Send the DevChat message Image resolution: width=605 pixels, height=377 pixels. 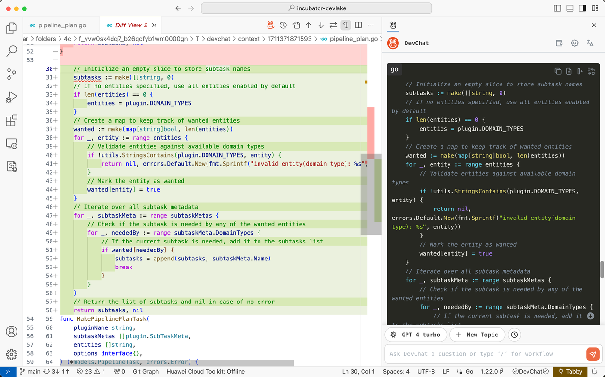click(593, 354)
